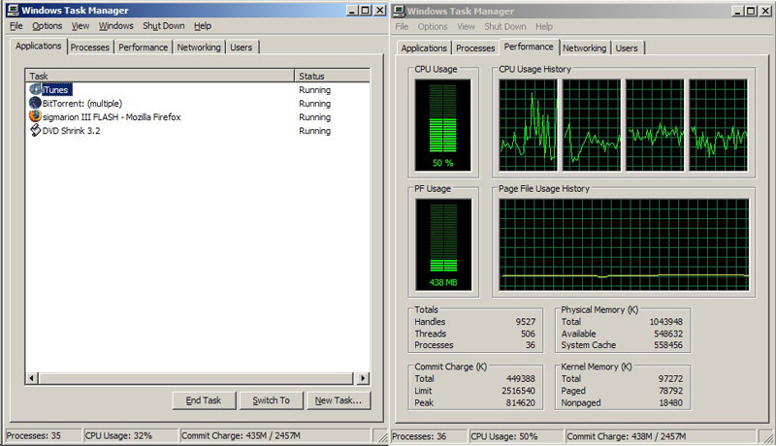The width and height of the screenshot is (776, 446).
Task: Click the fourth CPU Usage History graph
Action: point(718,125)
